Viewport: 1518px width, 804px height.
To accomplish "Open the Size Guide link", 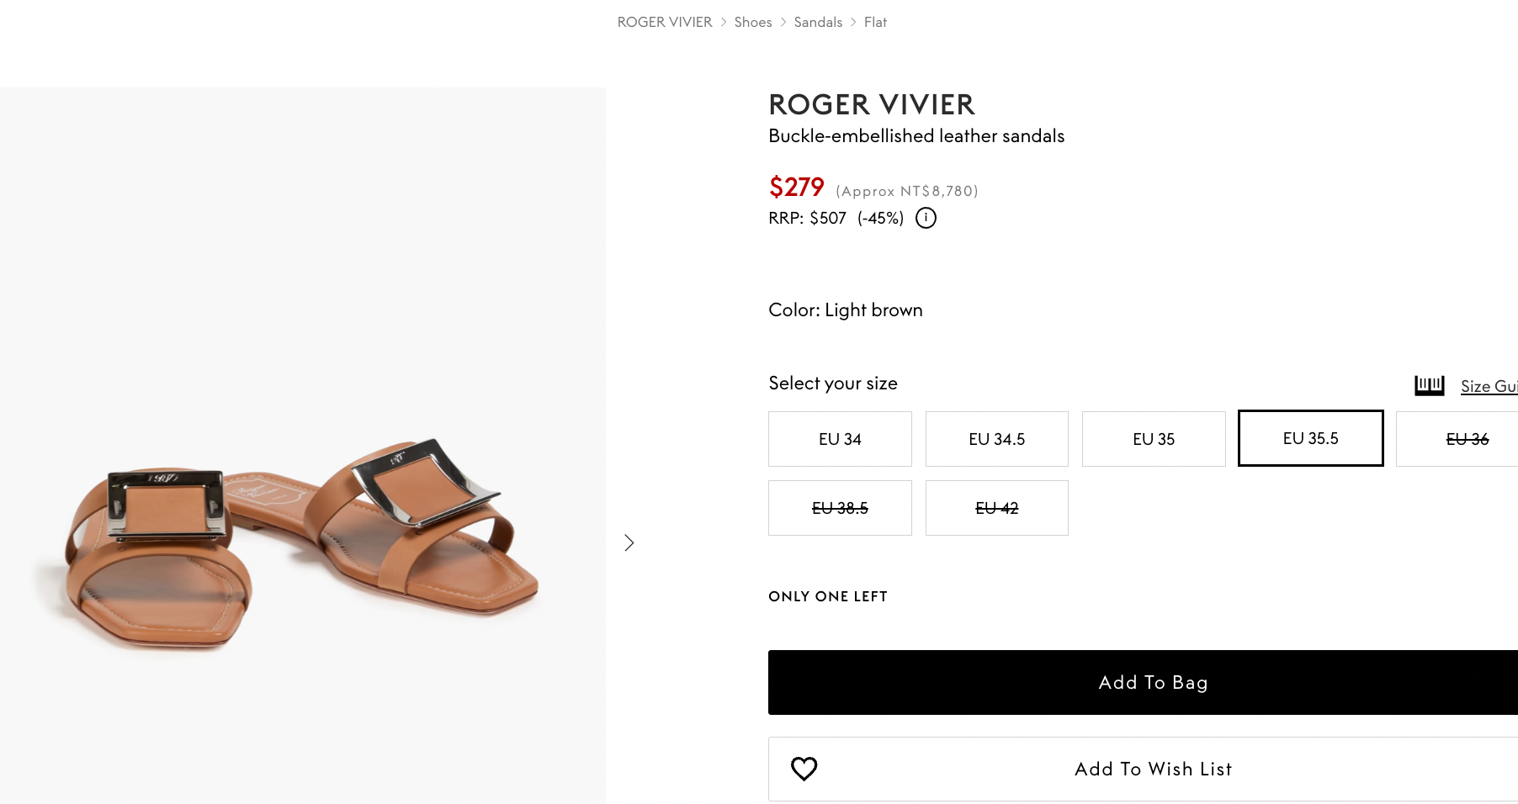I will [x=1489, y=386].
